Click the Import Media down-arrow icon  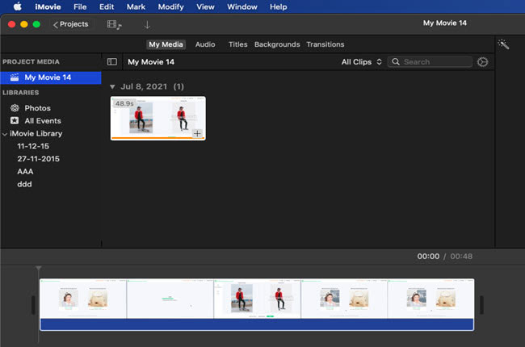click(147, 25)
